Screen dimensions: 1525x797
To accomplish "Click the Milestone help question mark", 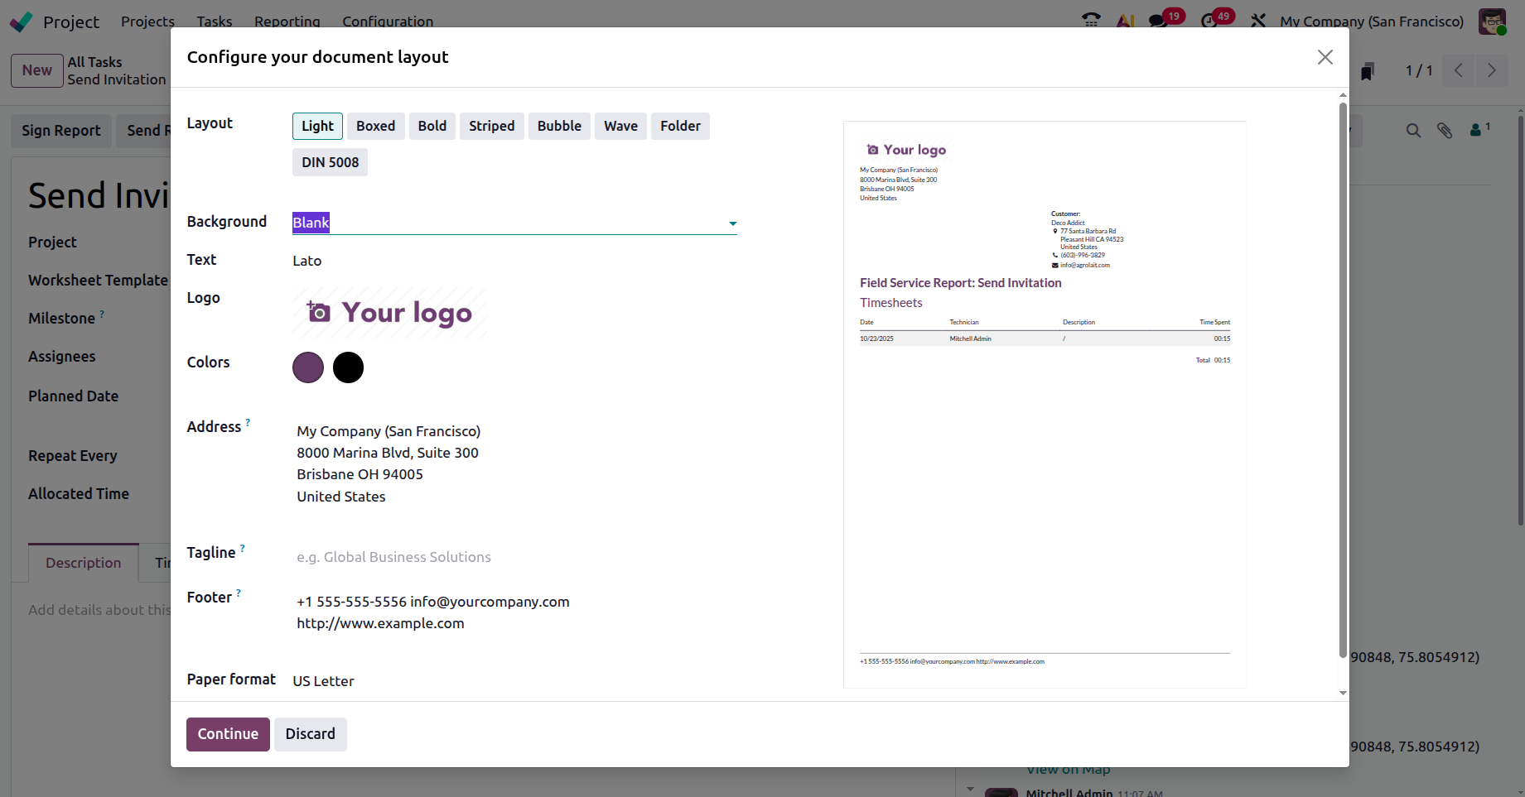I will (102, 314).
